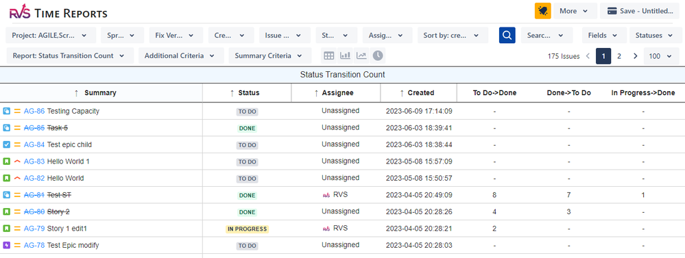
Task: Switch to bar chart view icon
Action: coord(345,56)
